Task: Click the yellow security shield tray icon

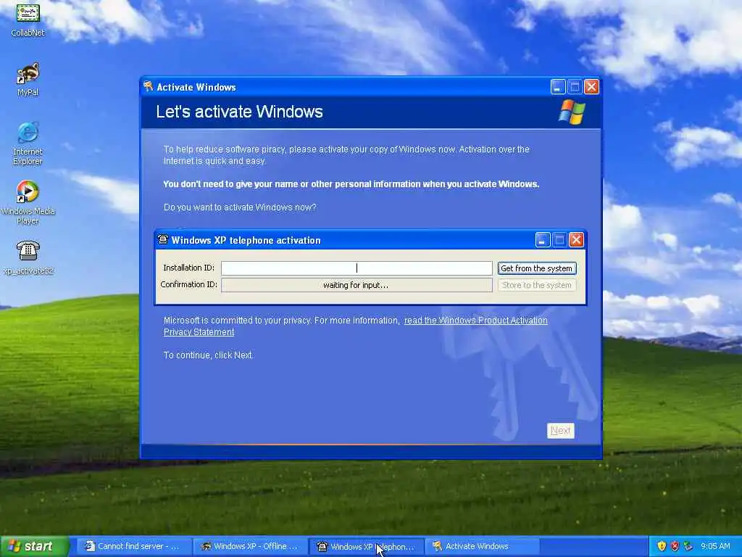Action: [662, 547]
